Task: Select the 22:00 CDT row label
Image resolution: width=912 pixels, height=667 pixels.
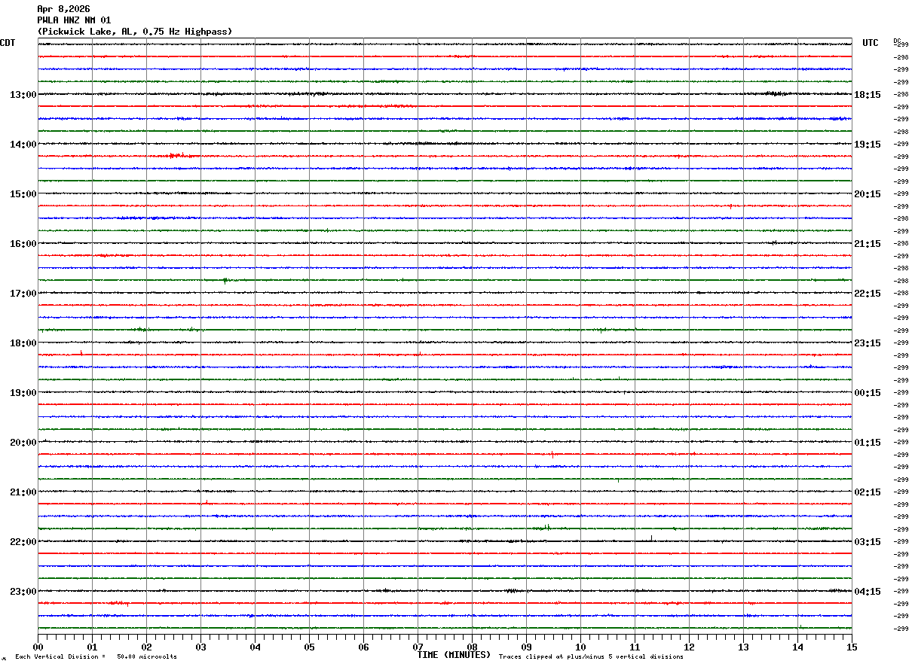Action: [23, 542]
